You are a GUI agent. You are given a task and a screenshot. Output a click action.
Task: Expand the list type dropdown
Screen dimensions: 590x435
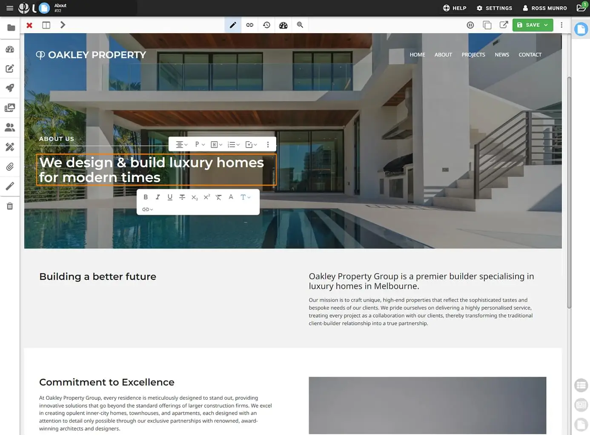(x=233, y=145)
